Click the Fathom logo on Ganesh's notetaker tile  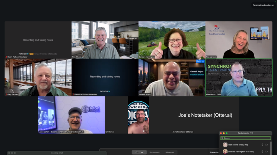click(105, 91)
